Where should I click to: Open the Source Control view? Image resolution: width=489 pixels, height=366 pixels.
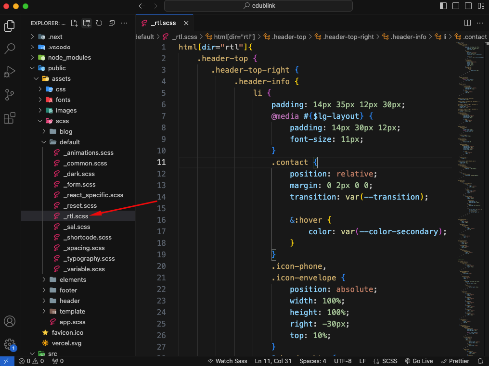click(x=9, y=95)
